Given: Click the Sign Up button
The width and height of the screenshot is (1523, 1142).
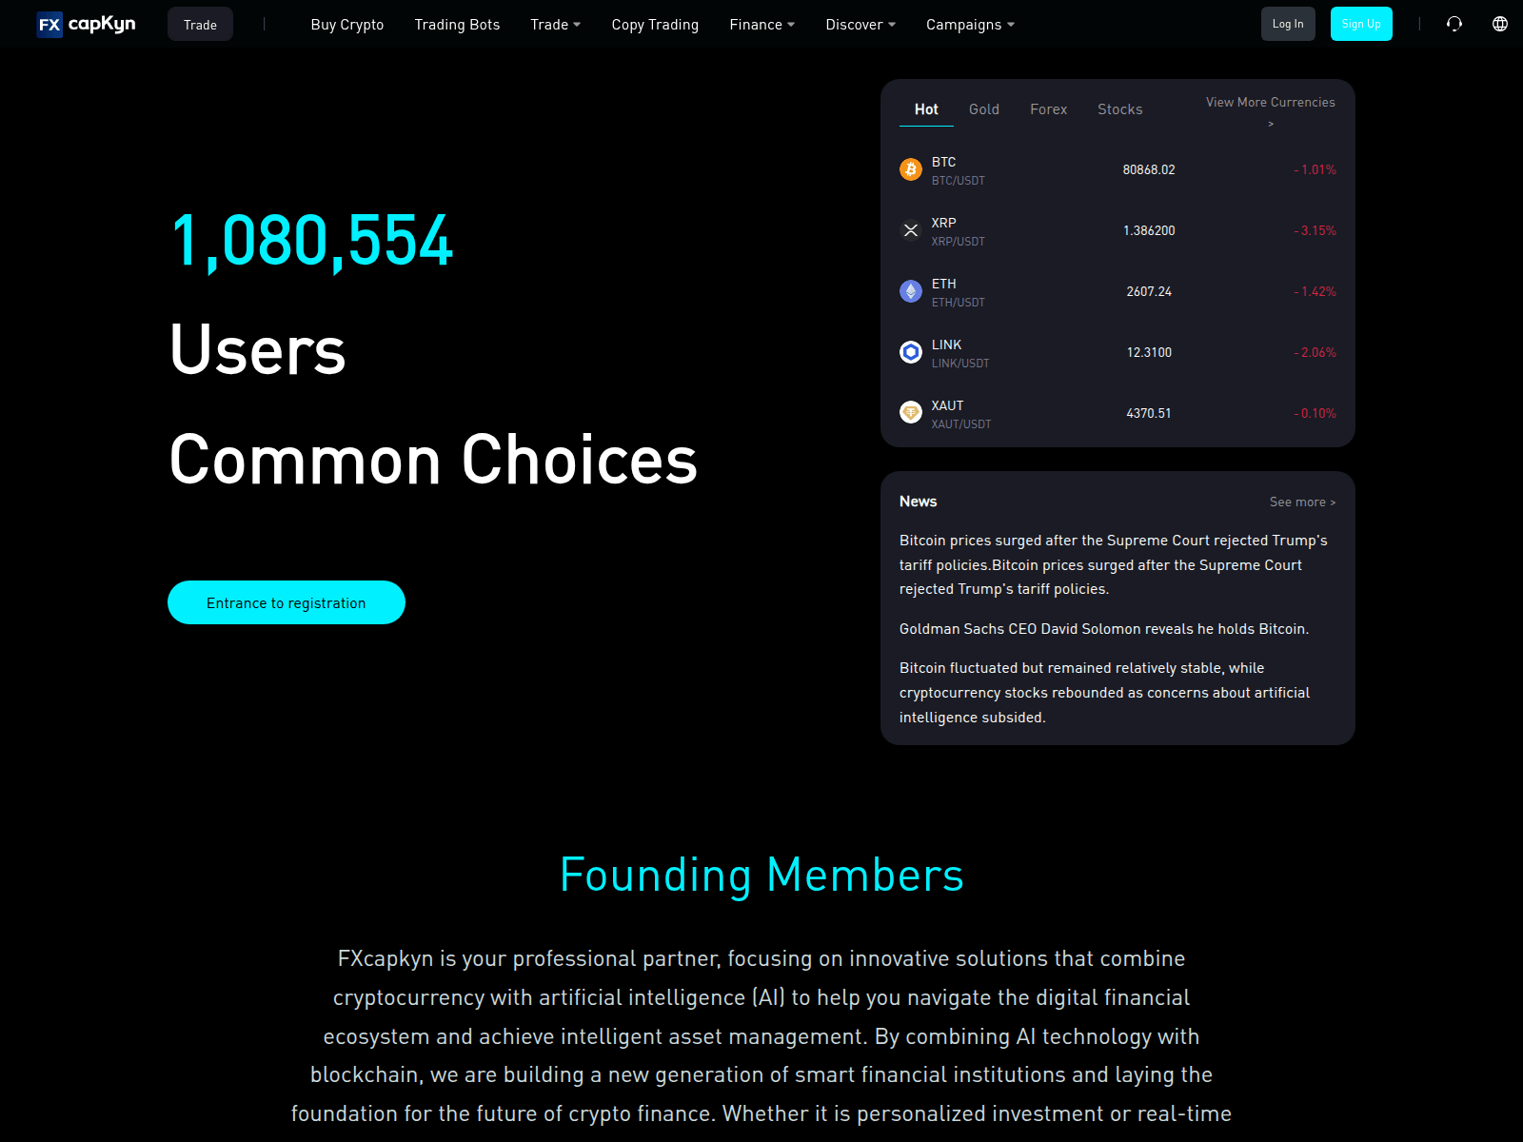Looking at the screenshot, I should (x=1361, y=24).
